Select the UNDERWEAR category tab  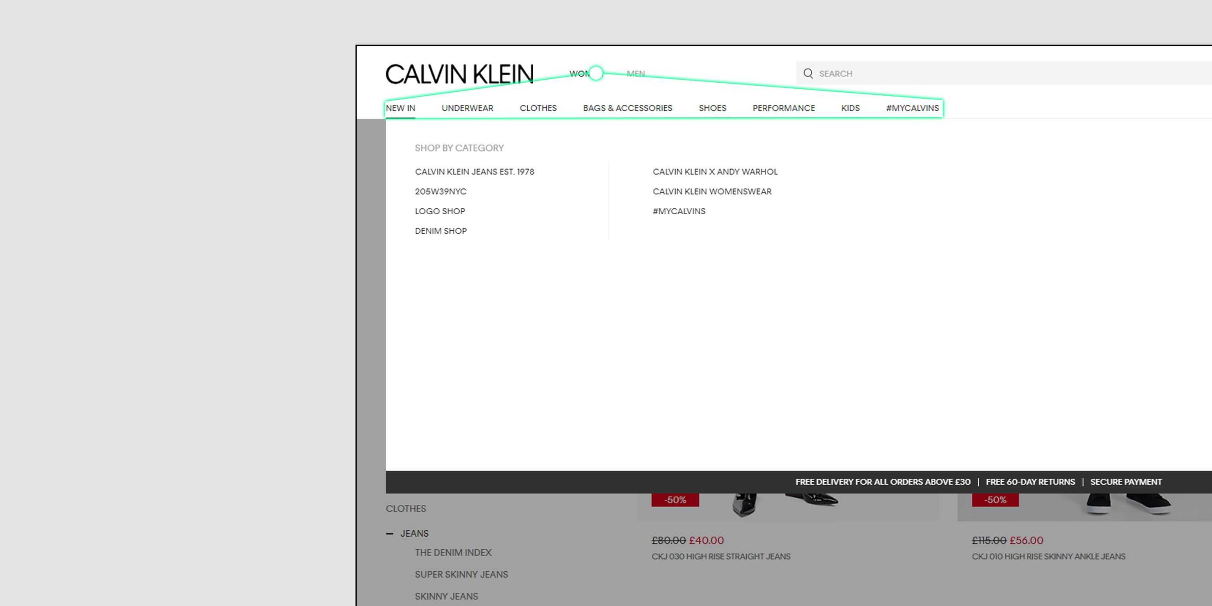(467, 107)
